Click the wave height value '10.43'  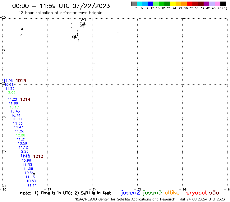click(x=15, y=111)
